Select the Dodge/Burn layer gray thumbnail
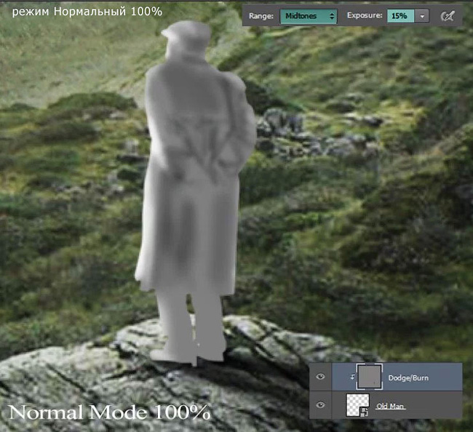 click(370, 377)
